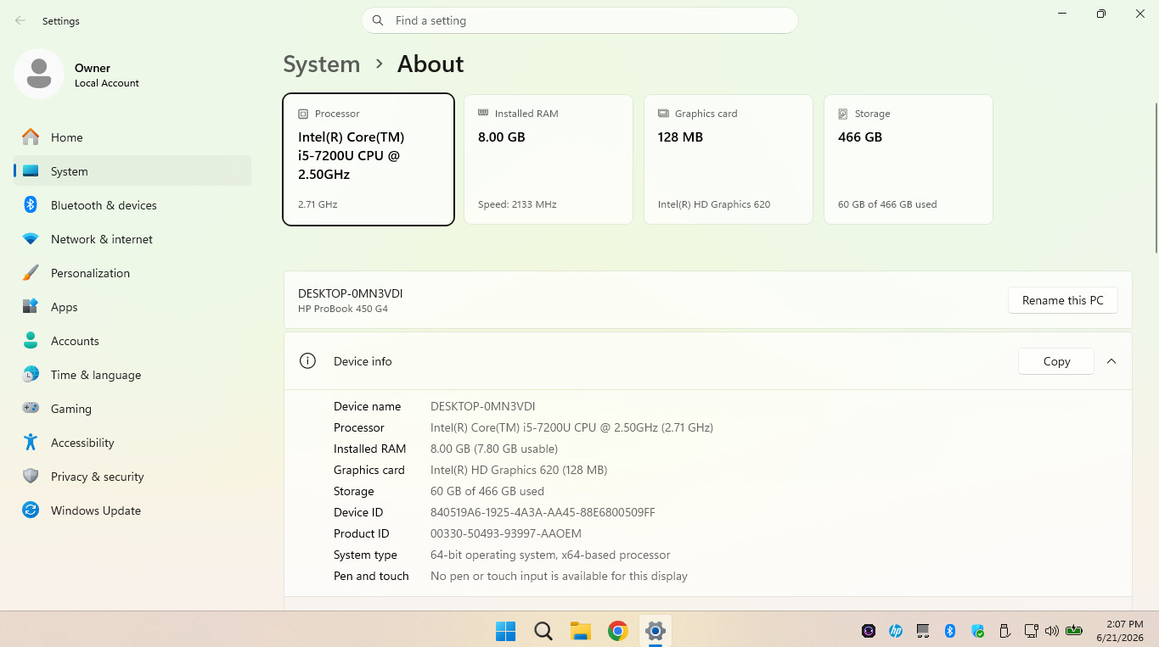Click the Owner profile avatar

[39, 74]
